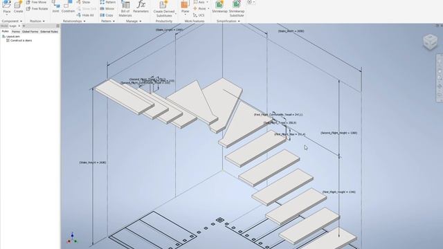Screen dimensions: 443x249
Task: Open the External Rules tab
Action: (x=49, y=32)
